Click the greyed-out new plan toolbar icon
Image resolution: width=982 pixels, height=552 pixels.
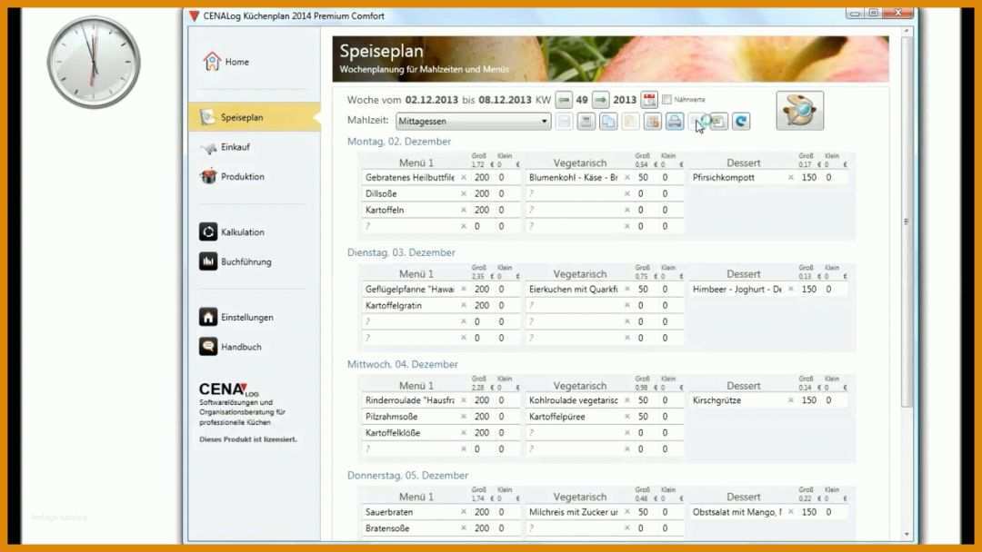pos(565,122)
